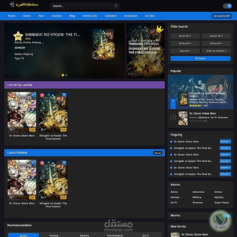
Task: Click TV badge on Dr. Stone Hot Series card
Action: pyautogui.click(x=33, y=95)
